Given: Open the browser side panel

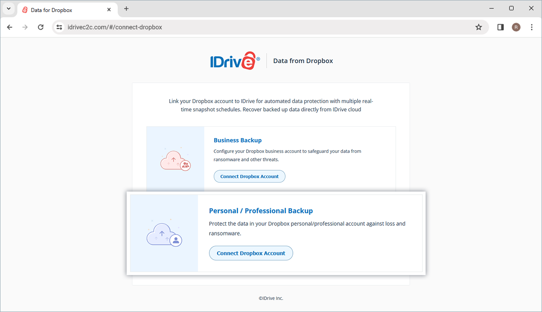Looking at the screenshot, I should (500, 27).
